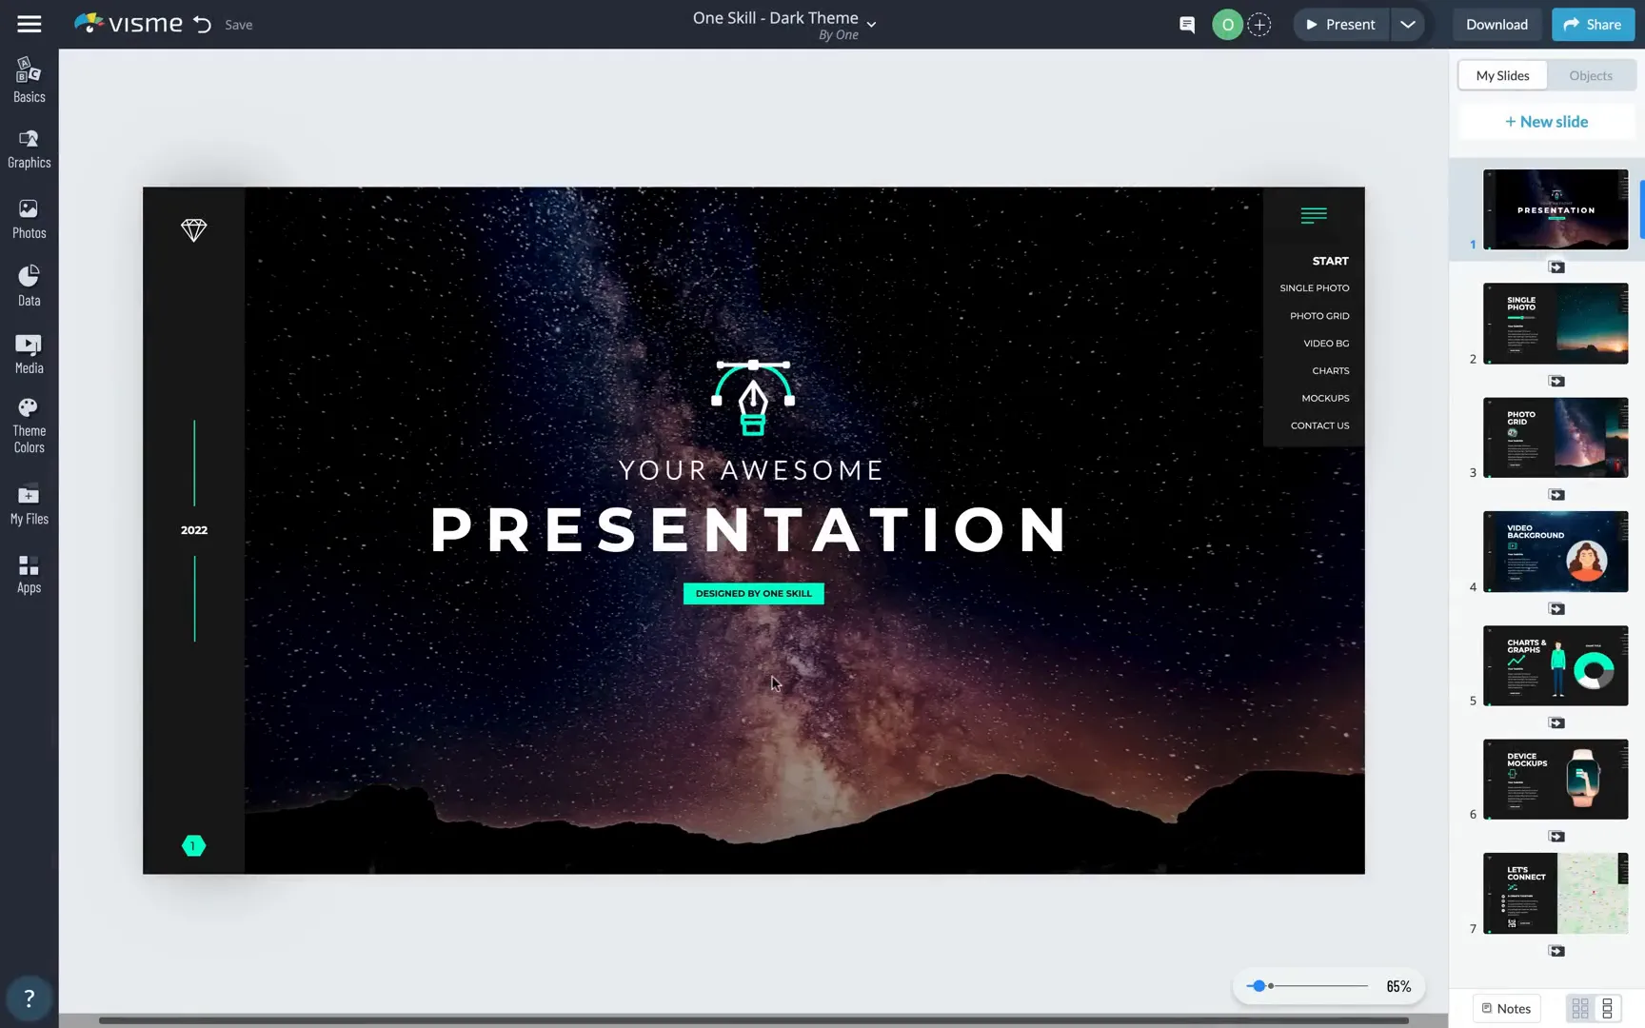Select the Photos sidebar icon
The height and width of the screenshot is (1028, 1645).
(29, 218)
